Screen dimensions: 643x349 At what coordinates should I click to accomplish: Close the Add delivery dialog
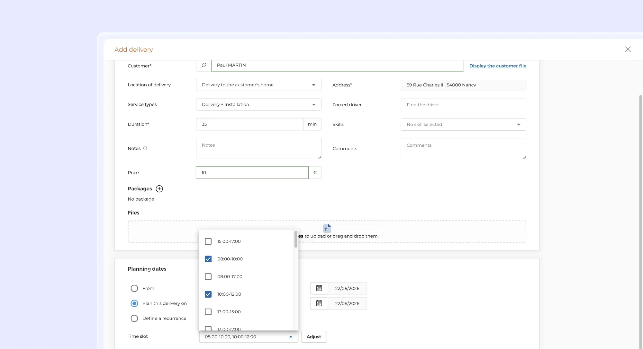coord(628,49)
